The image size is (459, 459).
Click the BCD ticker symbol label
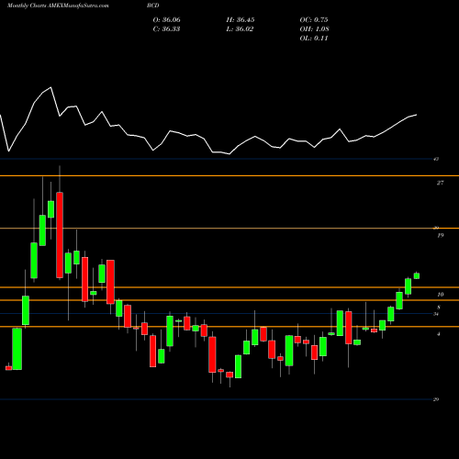point(153,6)
